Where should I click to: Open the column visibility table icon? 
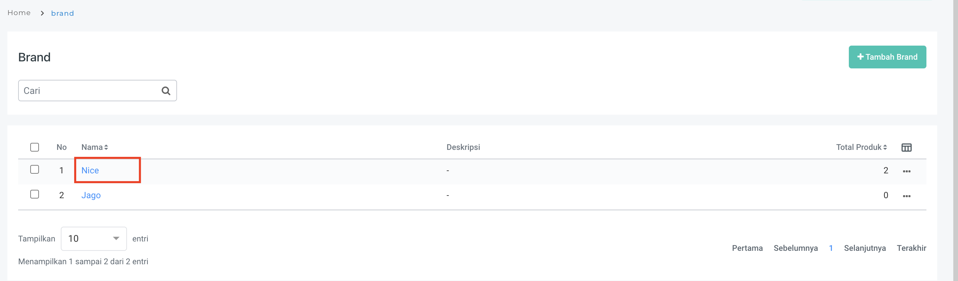point(906,147)
